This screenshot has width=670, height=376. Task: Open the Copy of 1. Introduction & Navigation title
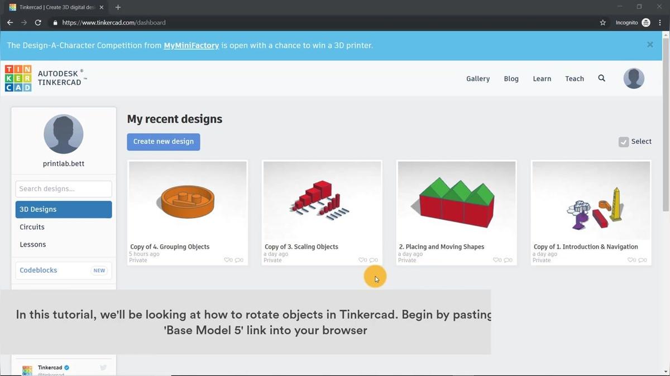click(x=586, y=247)
